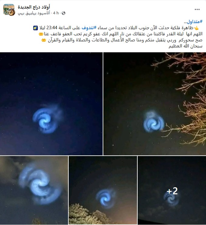
Task: Click the 4 h post timestamp
Action: [x=56, y=13]
